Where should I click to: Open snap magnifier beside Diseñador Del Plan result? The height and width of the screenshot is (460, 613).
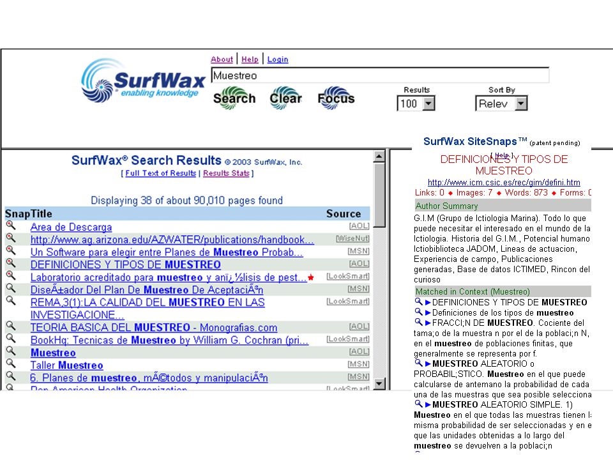11,288
